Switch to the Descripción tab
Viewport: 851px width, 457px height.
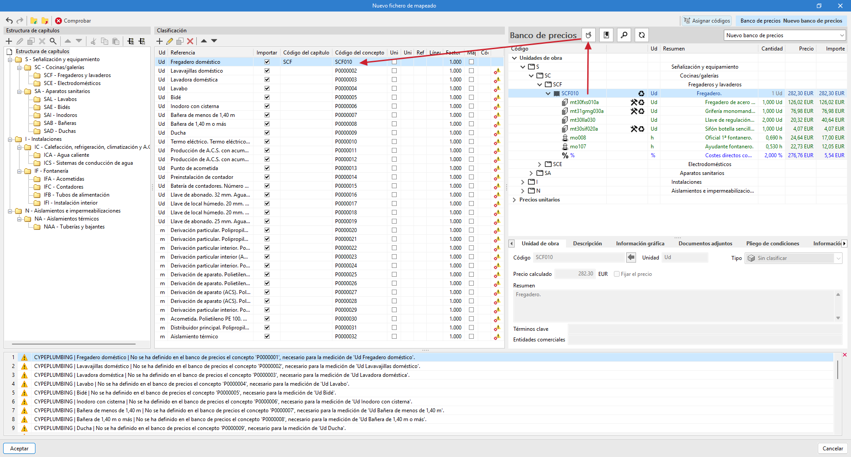587,244
